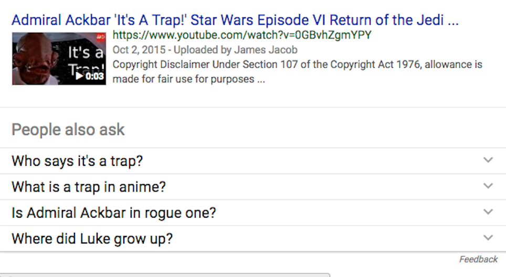This screenshot has height=277, width=506.
Task: Open the chevron for "Is Admiral Ackbar in rogue one?"
Action: (488, 212)
